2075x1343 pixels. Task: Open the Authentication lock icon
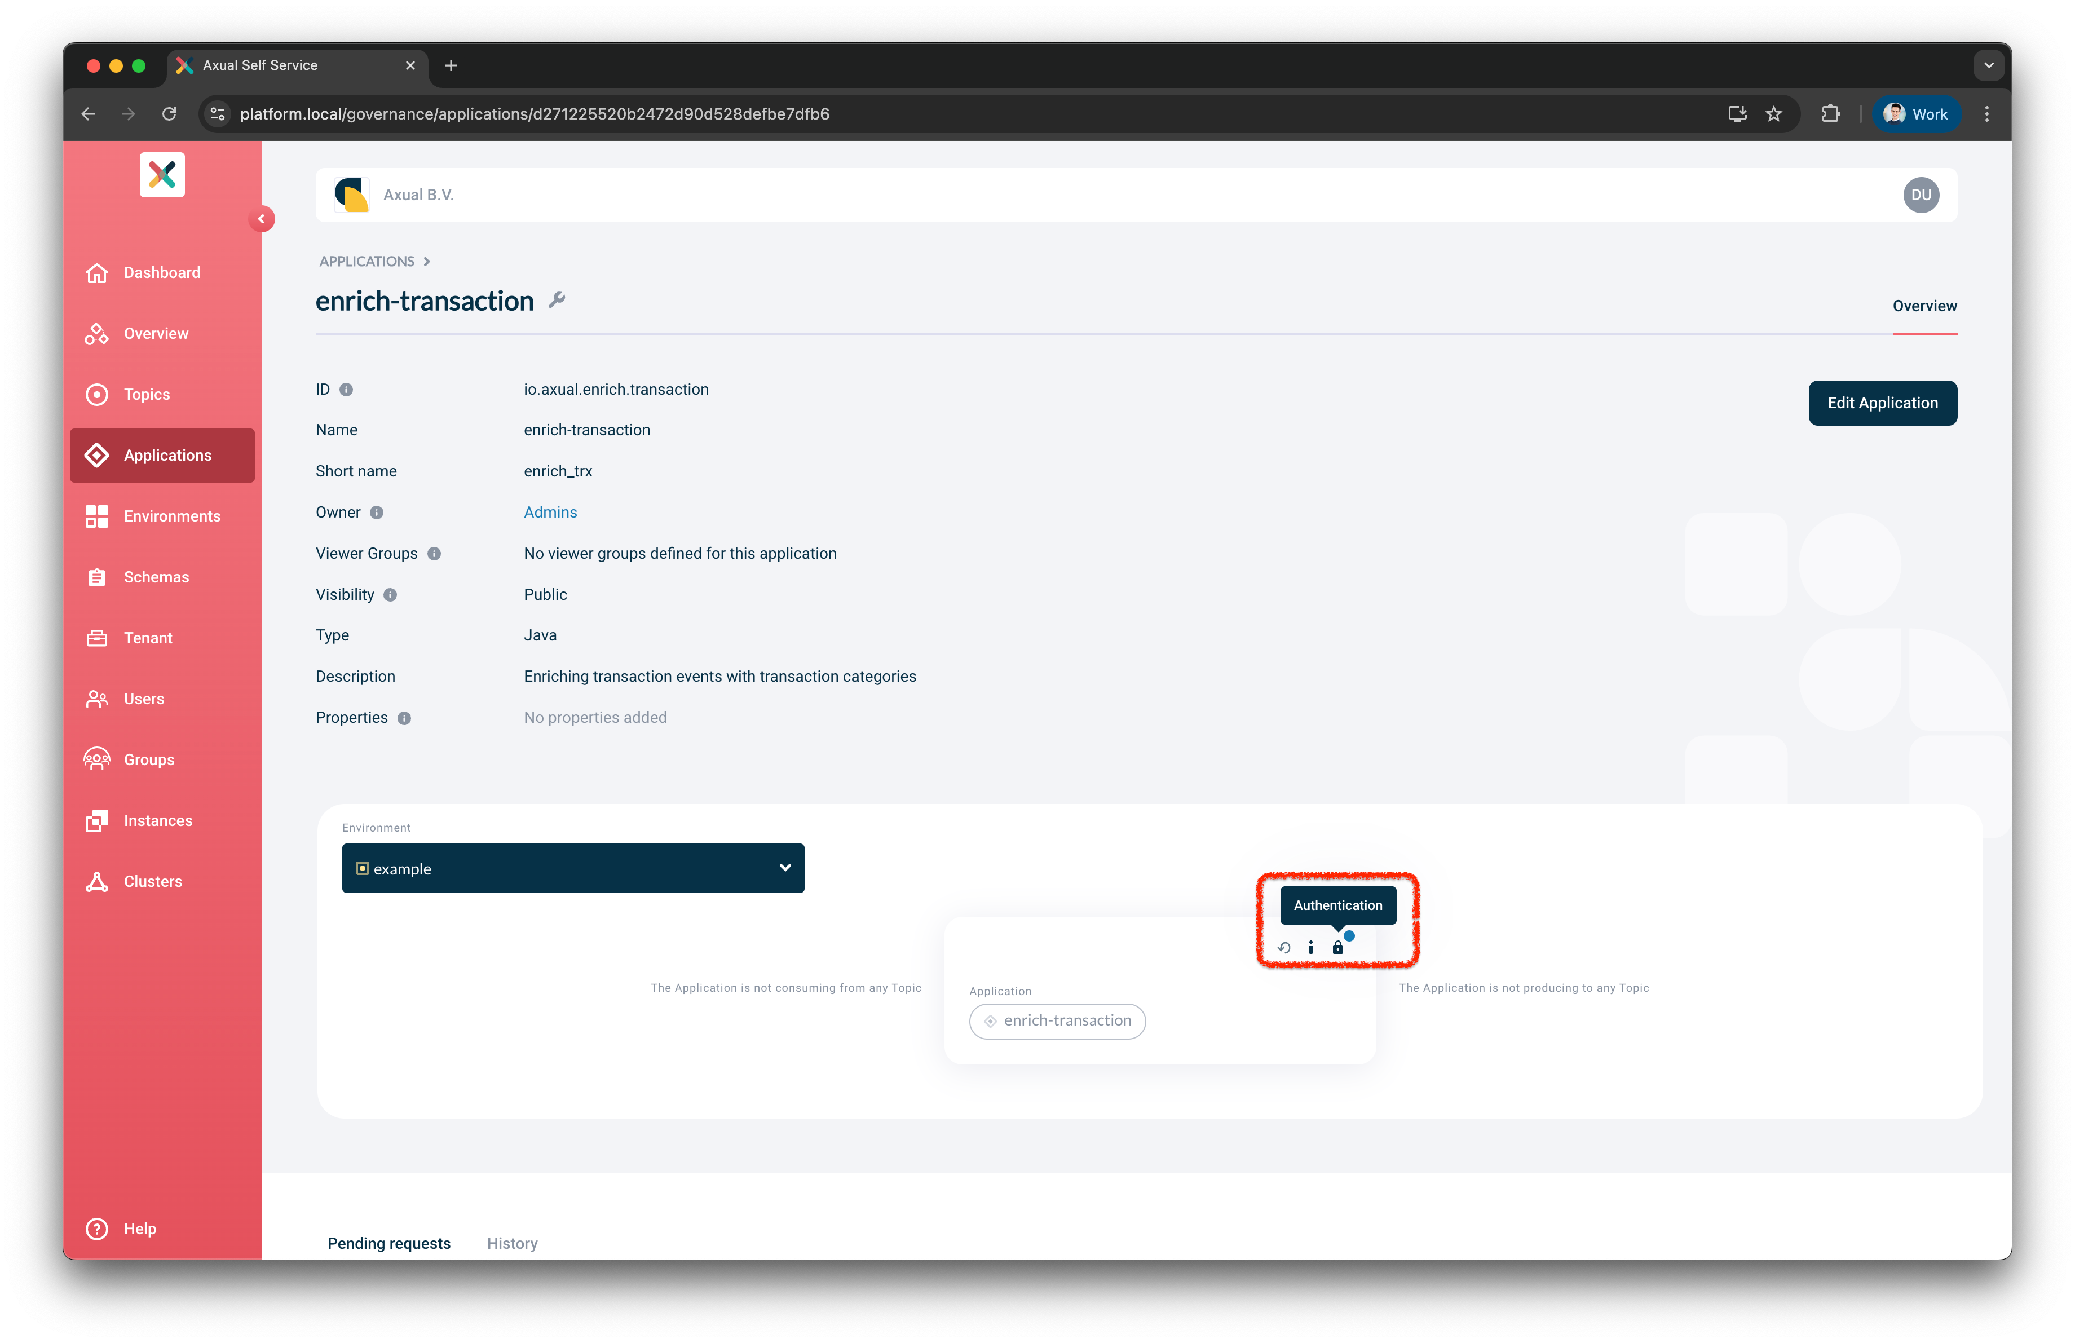coord(1339,947)
